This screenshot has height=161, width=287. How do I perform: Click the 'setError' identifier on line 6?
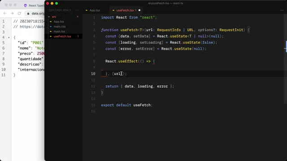pyautogui.click(x=144, y=49)
